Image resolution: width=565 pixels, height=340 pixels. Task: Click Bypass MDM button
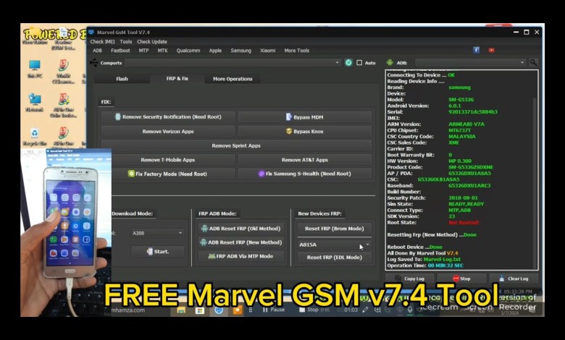pos(305,117)
